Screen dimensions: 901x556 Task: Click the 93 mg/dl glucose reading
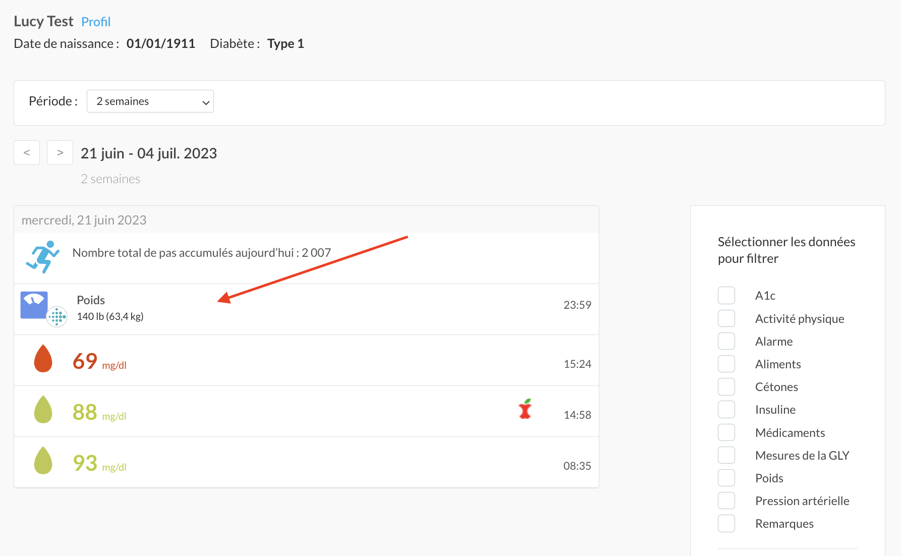99,463
